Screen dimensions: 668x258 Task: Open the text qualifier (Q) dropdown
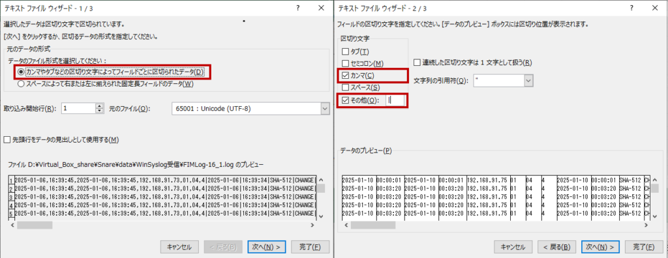click(529, 81)
